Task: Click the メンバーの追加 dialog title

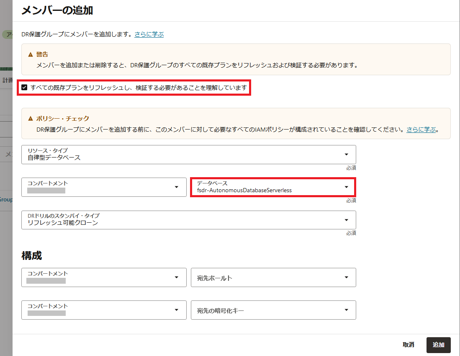Action: 57,10
